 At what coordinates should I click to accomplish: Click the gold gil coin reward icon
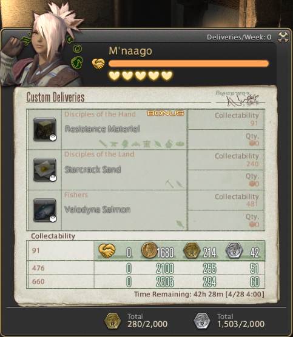(149, 250)
